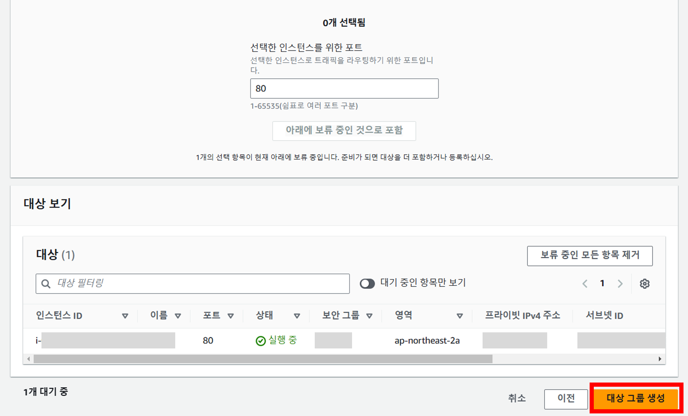This screenshot has height=416, width=688.
Task: Sort by 포트 column arrow
Action: [x=231, y=316]
